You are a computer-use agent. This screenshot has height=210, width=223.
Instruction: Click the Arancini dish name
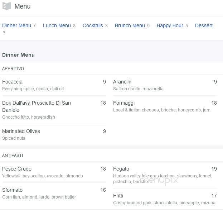[122, 82]
